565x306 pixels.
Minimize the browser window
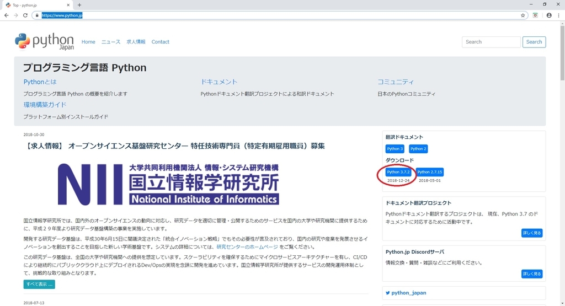pos(531,4)
